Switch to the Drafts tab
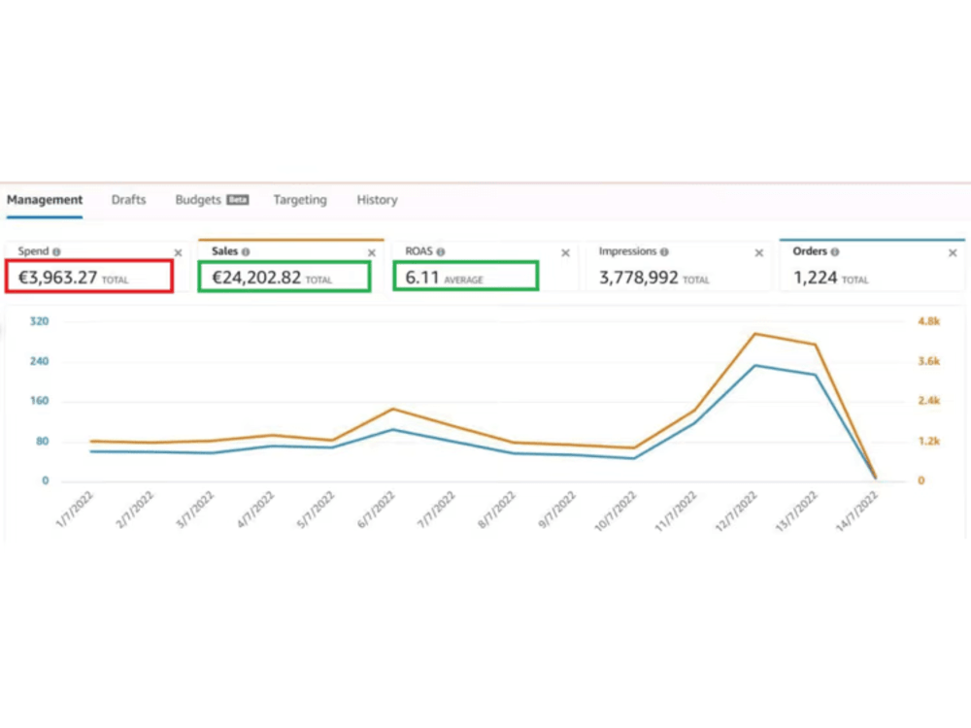This screenshot has width=971, height=728. point(129,200)
